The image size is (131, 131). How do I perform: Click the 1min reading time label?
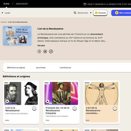[x=88, y=120]
